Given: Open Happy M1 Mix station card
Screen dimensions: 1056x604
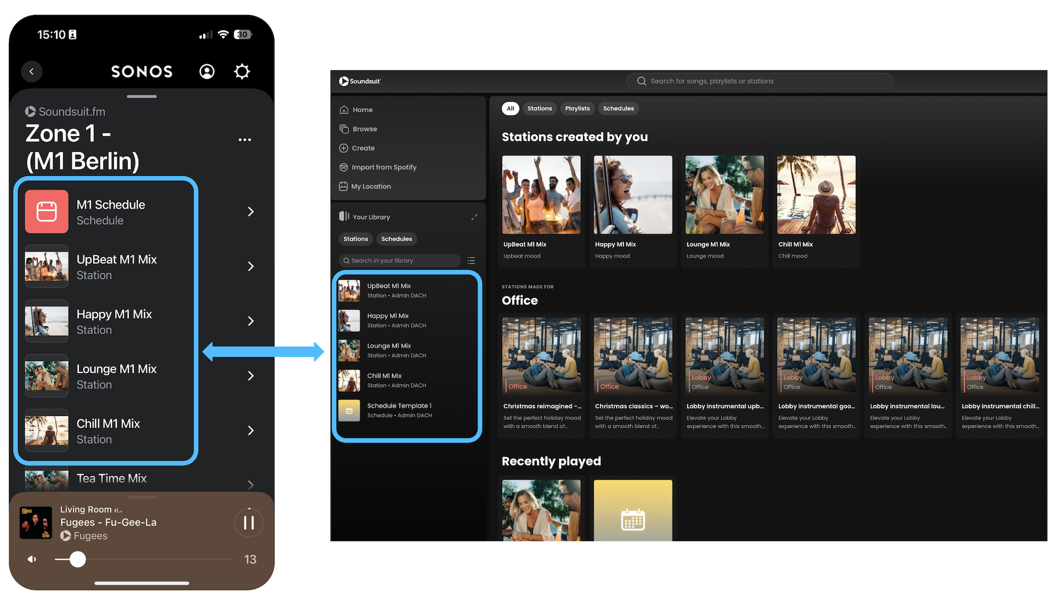Looking at the screenshot, I should point(633,209).
